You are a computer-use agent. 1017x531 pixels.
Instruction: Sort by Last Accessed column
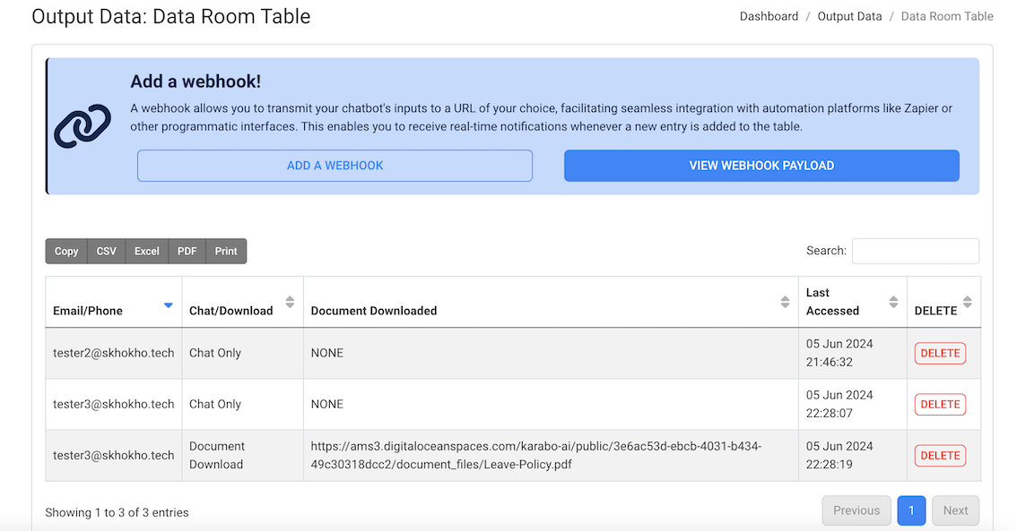pyautogui.click(x=893, y=302)
